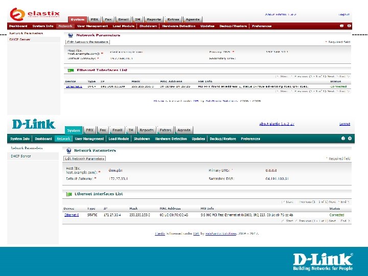Image resolution: width=368 pixels, height=276 pixels.
Task: Select the Agenda tab in the red Elastix interface
Action: pos(193,19)
